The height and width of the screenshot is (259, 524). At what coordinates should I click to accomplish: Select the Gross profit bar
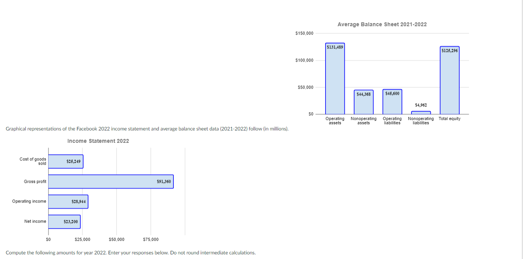click(111, 181)
